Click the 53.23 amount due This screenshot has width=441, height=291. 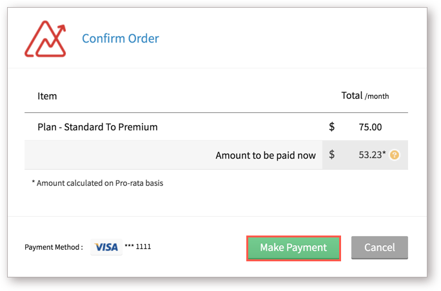click(371, 155)
